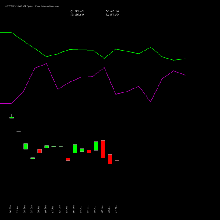The image size is (220, 220).
Task: Click the high value H: 40.90
Action: (x=112, y=11)
